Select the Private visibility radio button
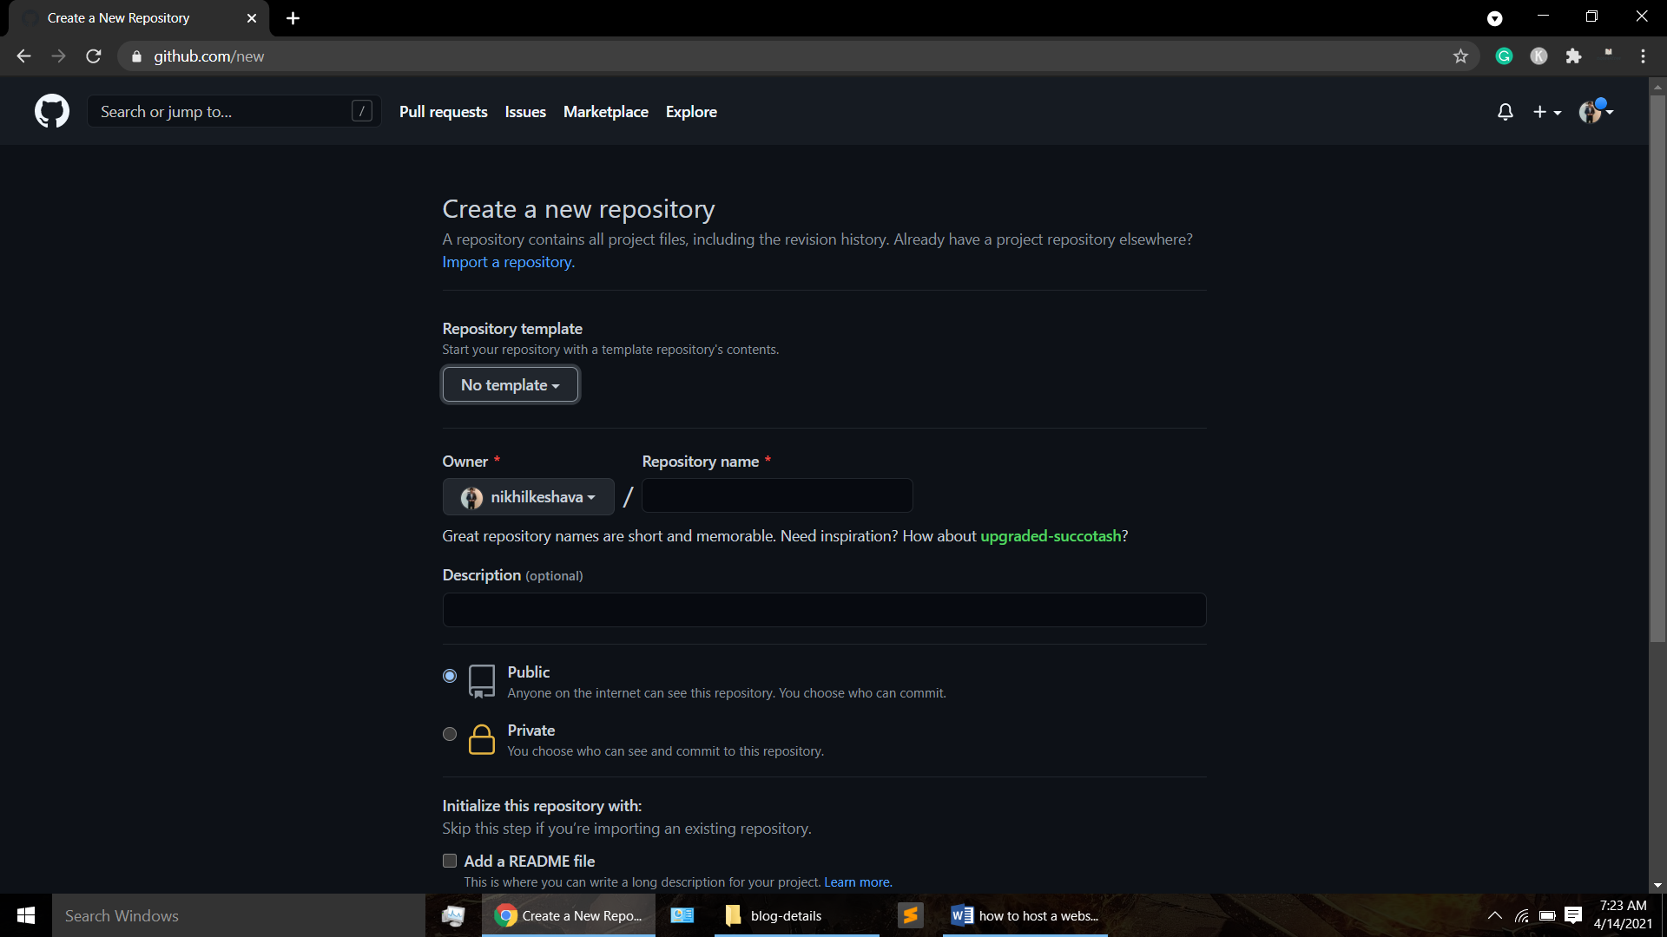This screenshot has width=1667, height=937. click(x=450, y=734)
